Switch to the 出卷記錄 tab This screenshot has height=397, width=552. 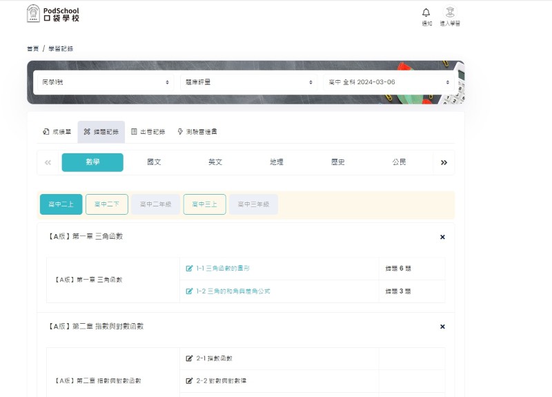point(148,131)
